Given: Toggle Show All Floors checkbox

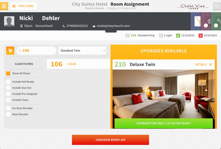Looking at the screenshot, I should click(8, 73).
